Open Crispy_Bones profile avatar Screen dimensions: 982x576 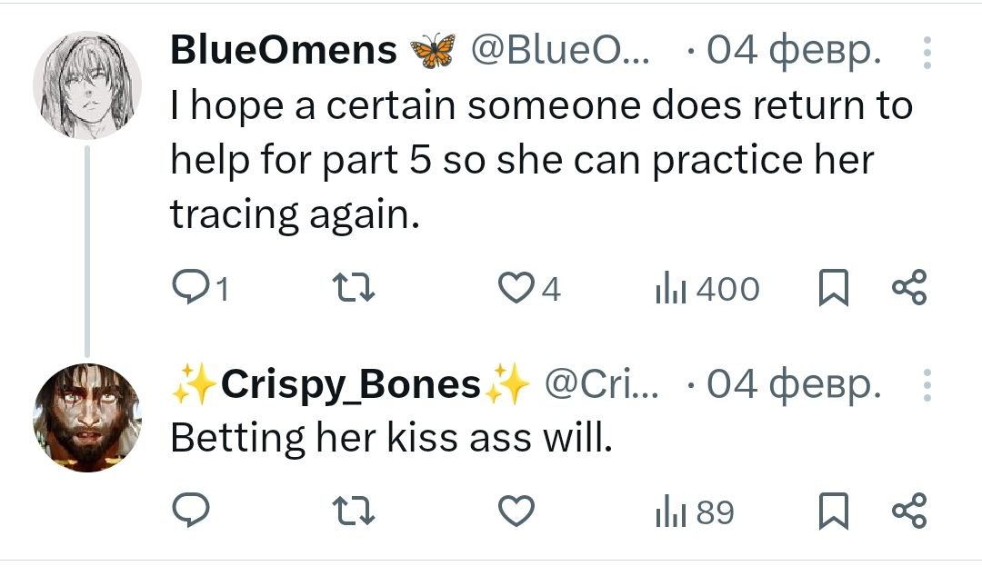tap(87, 418)
